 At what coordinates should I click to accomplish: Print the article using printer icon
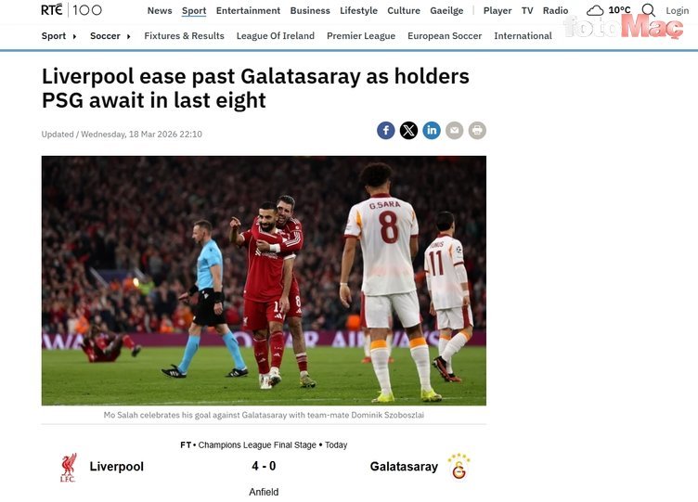click(477, 131)
